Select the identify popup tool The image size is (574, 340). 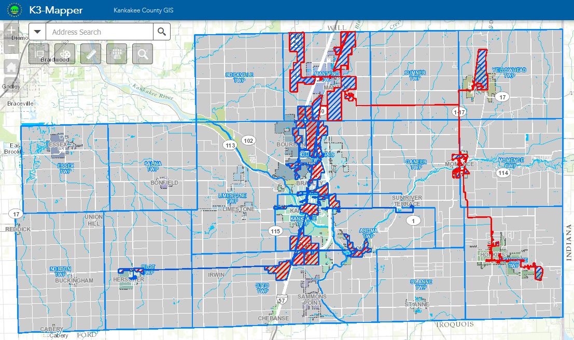point(39,53)
